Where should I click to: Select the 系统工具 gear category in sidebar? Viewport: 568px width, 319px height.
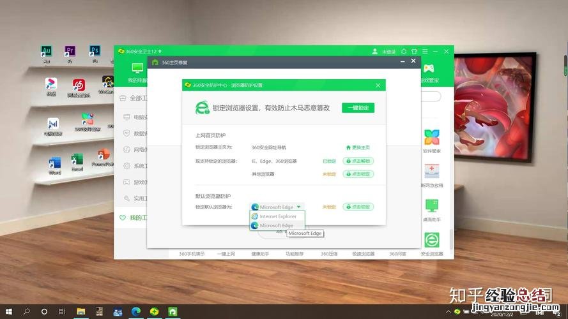coord(135,166)
